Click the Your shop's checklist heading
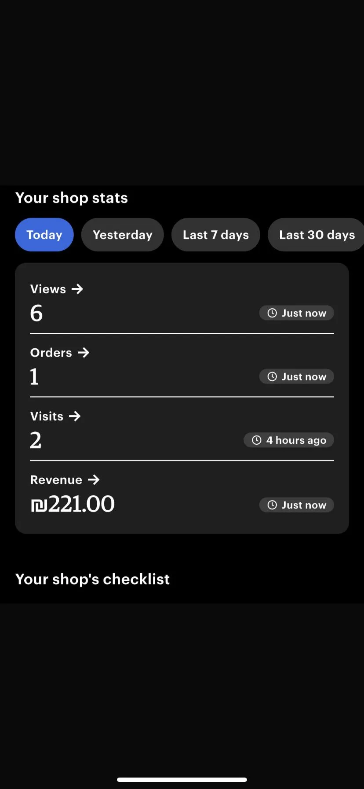The image size is (364, 789). pyautogui.click(x=92, y=579)
